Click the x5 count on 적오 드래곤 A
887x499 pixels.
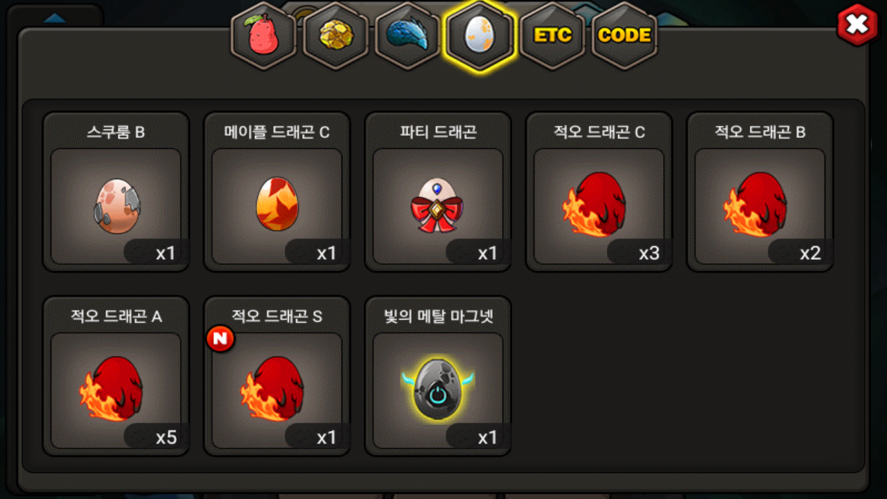tap(166, 437)
